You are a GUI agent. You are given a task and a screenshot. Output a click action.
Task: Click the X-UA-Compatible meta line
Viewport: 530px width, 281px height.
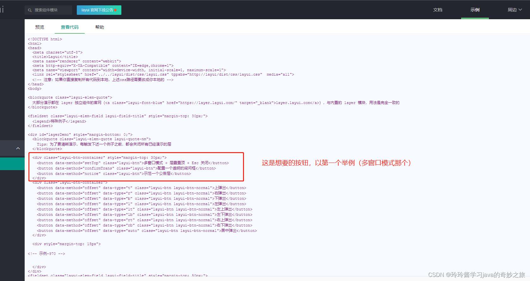[x=103, y=66]
